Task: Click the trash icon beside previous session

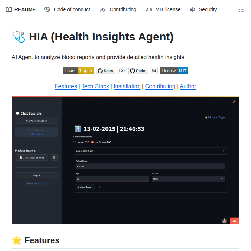Action: tap(54, 157)
